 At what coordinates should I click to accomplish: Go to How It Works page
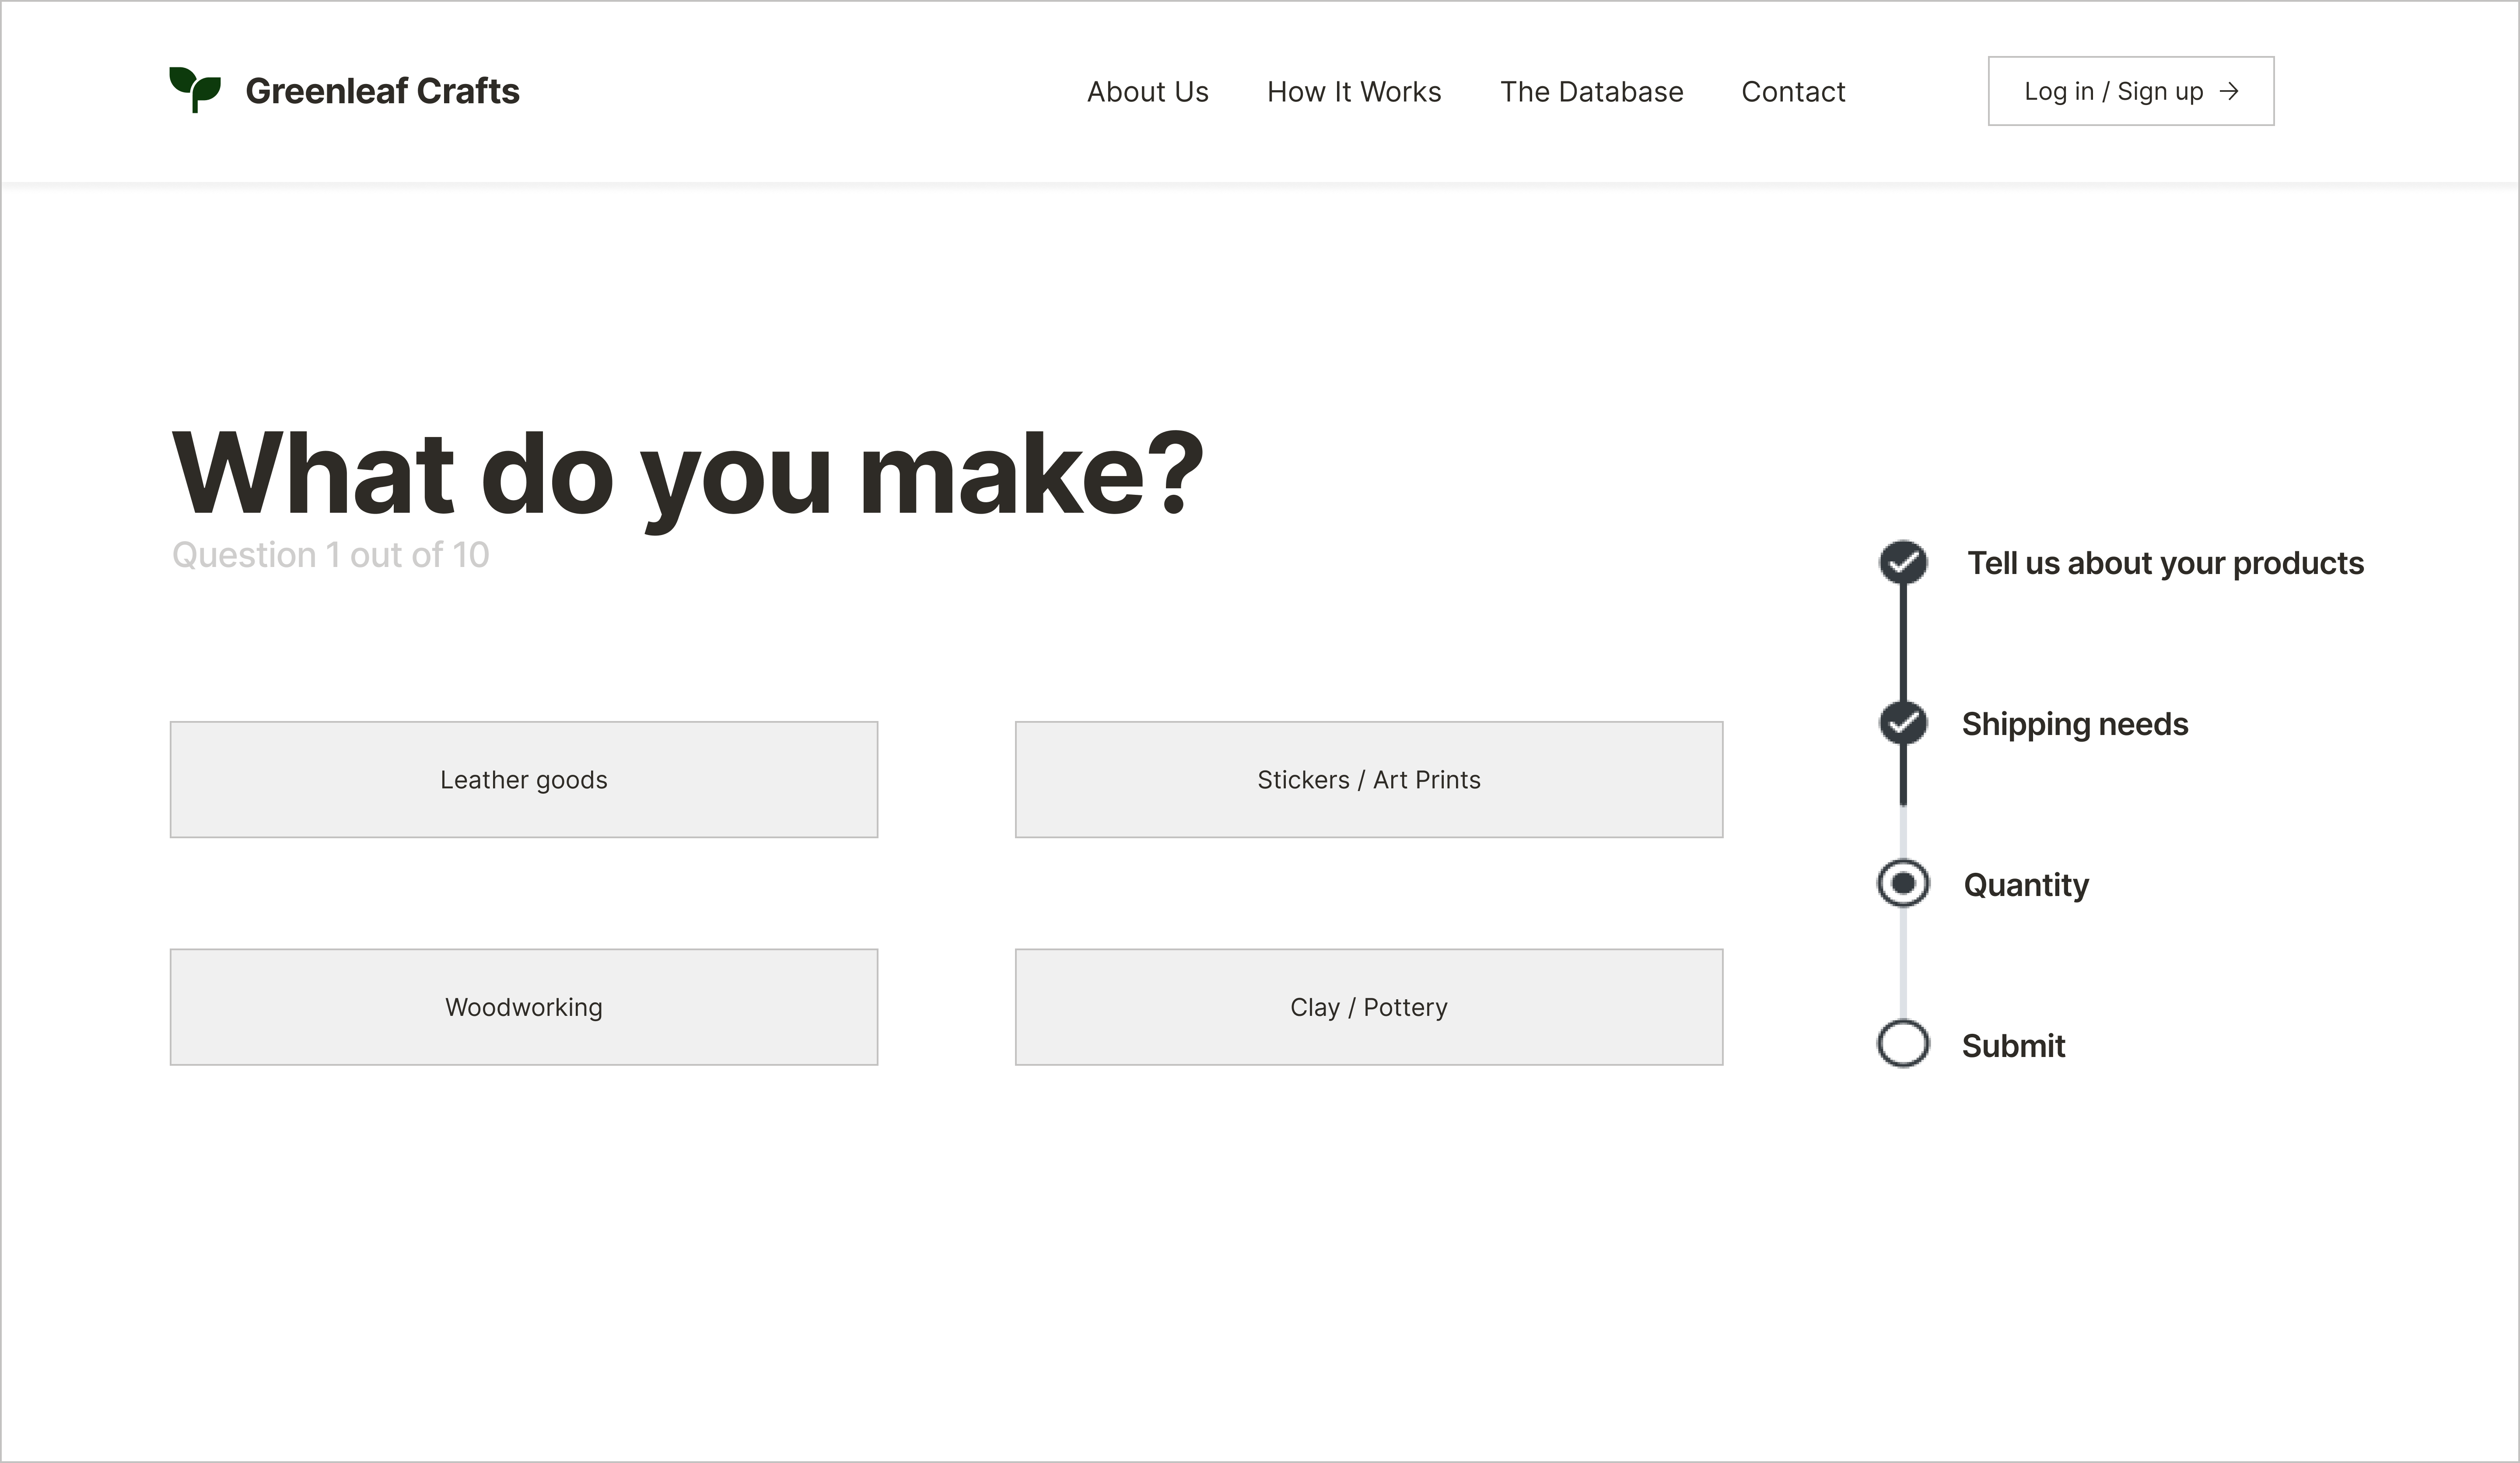[x=1353, y=92]
